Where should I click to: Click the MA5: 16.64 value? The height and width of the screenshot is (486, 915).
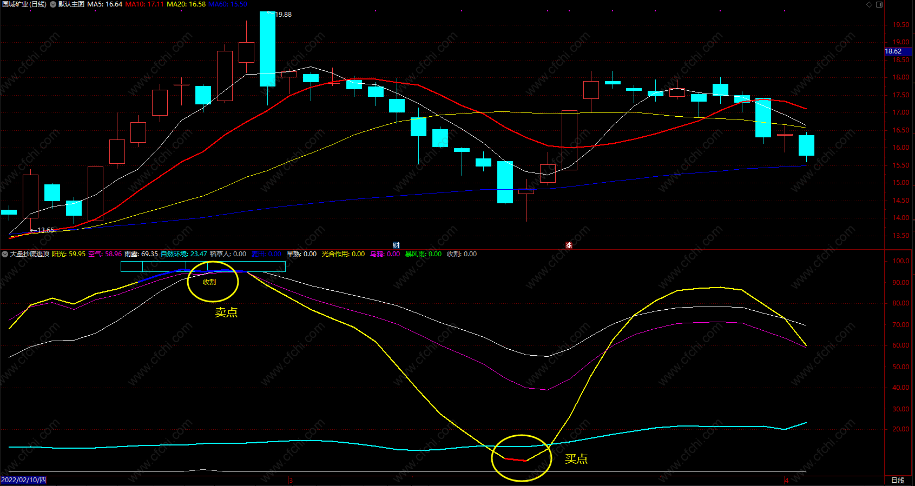[104, 4]
